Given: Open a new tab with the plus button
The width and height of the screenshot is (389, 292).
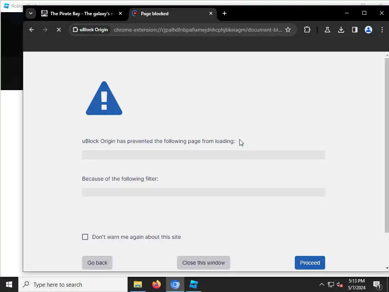Looking at the screenshot, I should coord(224,13).
